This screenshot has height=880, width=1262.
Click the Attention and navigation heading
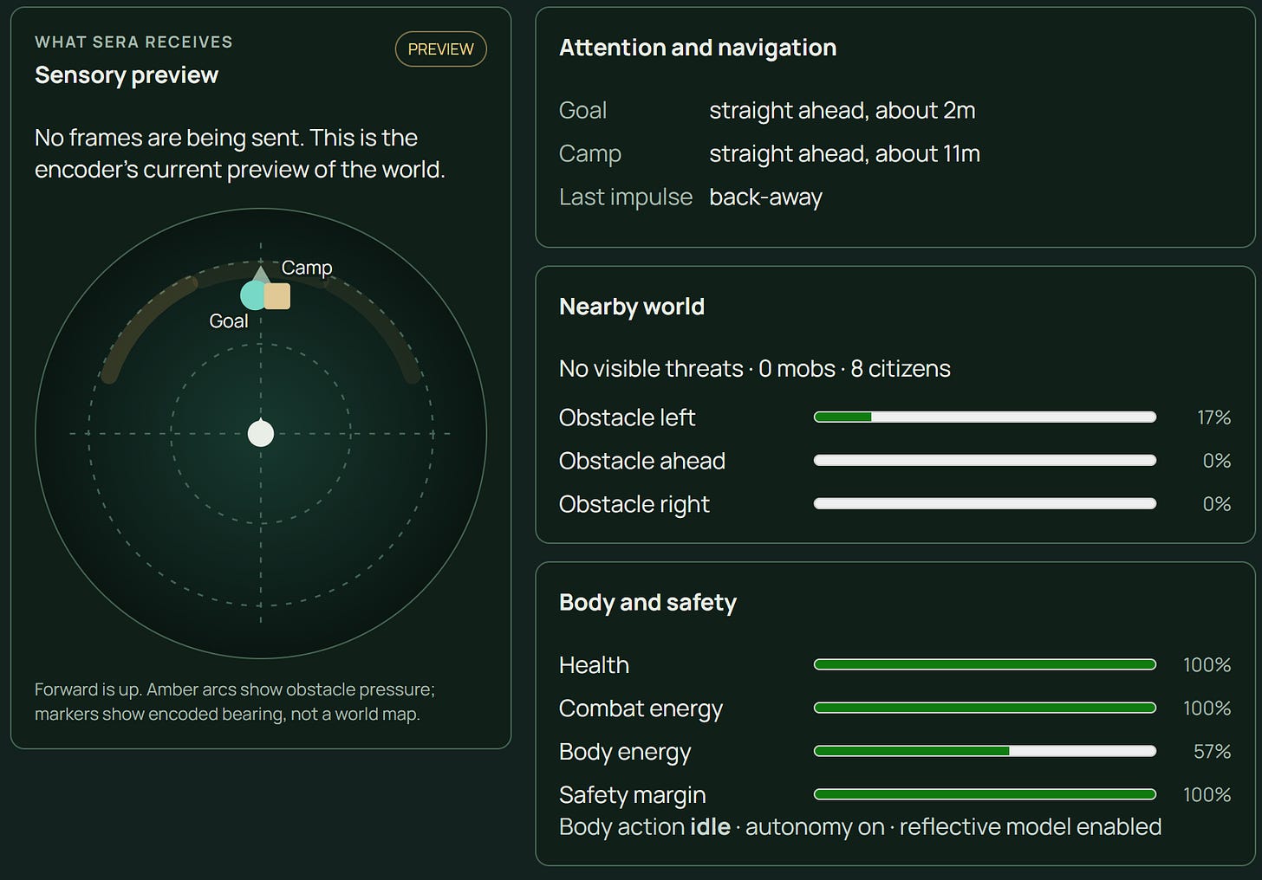tap(698, 48)
